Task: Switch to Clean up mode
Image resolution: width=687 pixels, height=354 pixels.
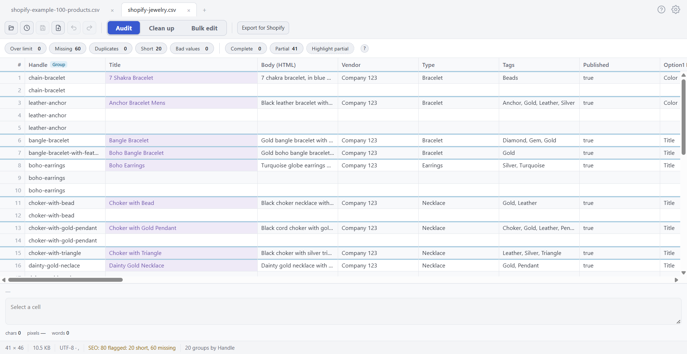Action: [x=161, y=28]
